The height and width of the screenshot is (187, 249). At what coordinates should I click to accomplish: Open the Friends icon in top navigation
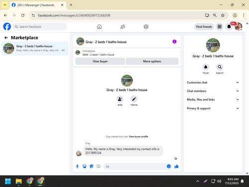pyautogui.click(x=123, y=26)
